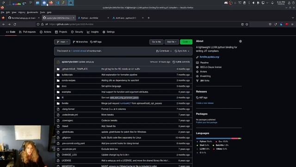View the 1,916 commits history
The width and height of the screenshot is (296, 167).
(x=181, y=62)
